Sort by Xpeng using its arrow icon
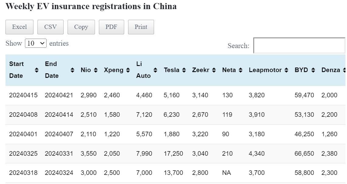Screen dimensions: 347x184 (128, 70)
